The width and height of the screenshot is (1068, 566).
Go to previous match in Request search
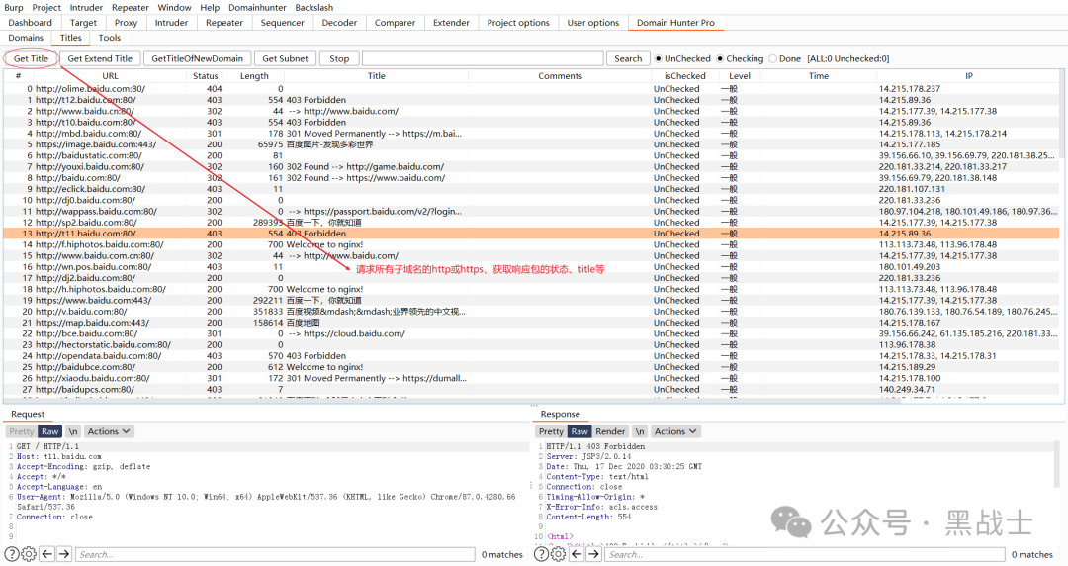coord(47,554)
